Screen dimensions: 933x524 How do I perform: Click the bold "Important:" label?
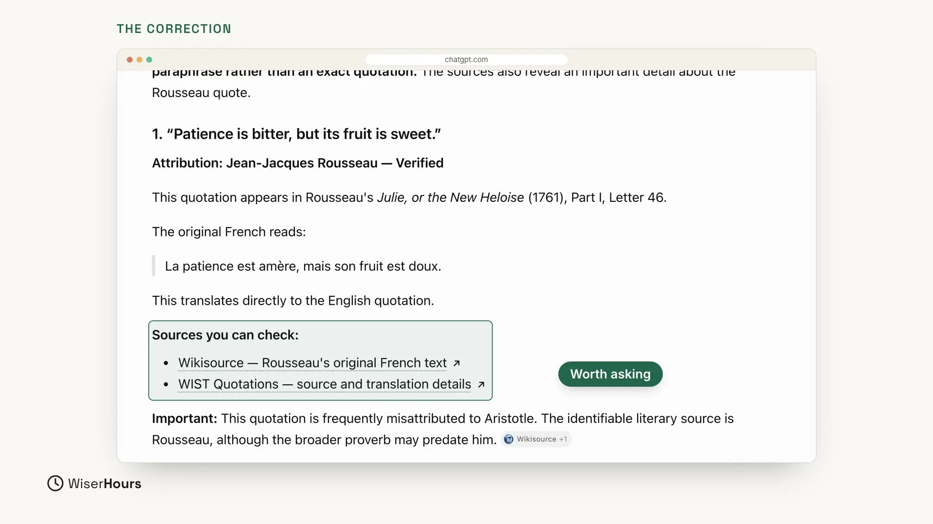(x=185, y=419)
